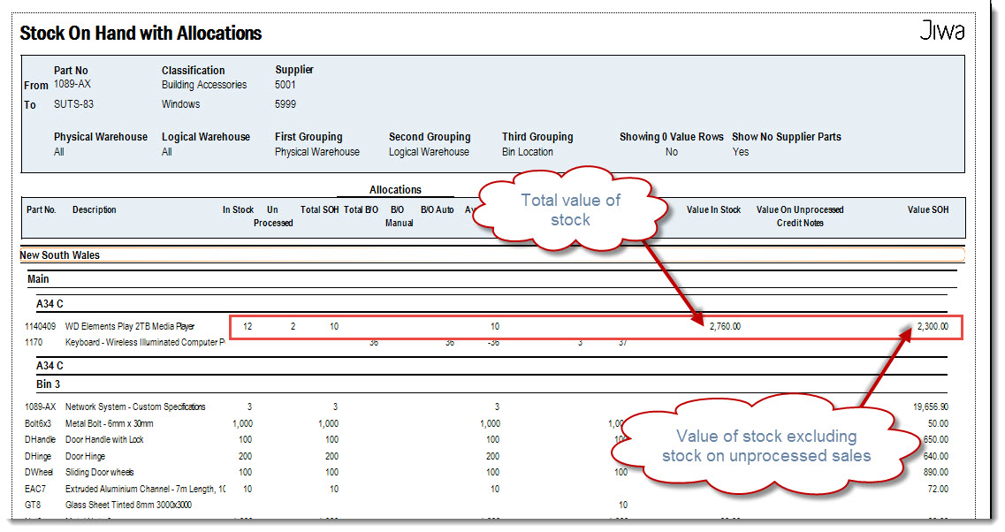The width and height of the screenshot is (1005, 532).
Task: Select the Value SOH amount "19,656.90"
Action: click(x=931, y=407)
